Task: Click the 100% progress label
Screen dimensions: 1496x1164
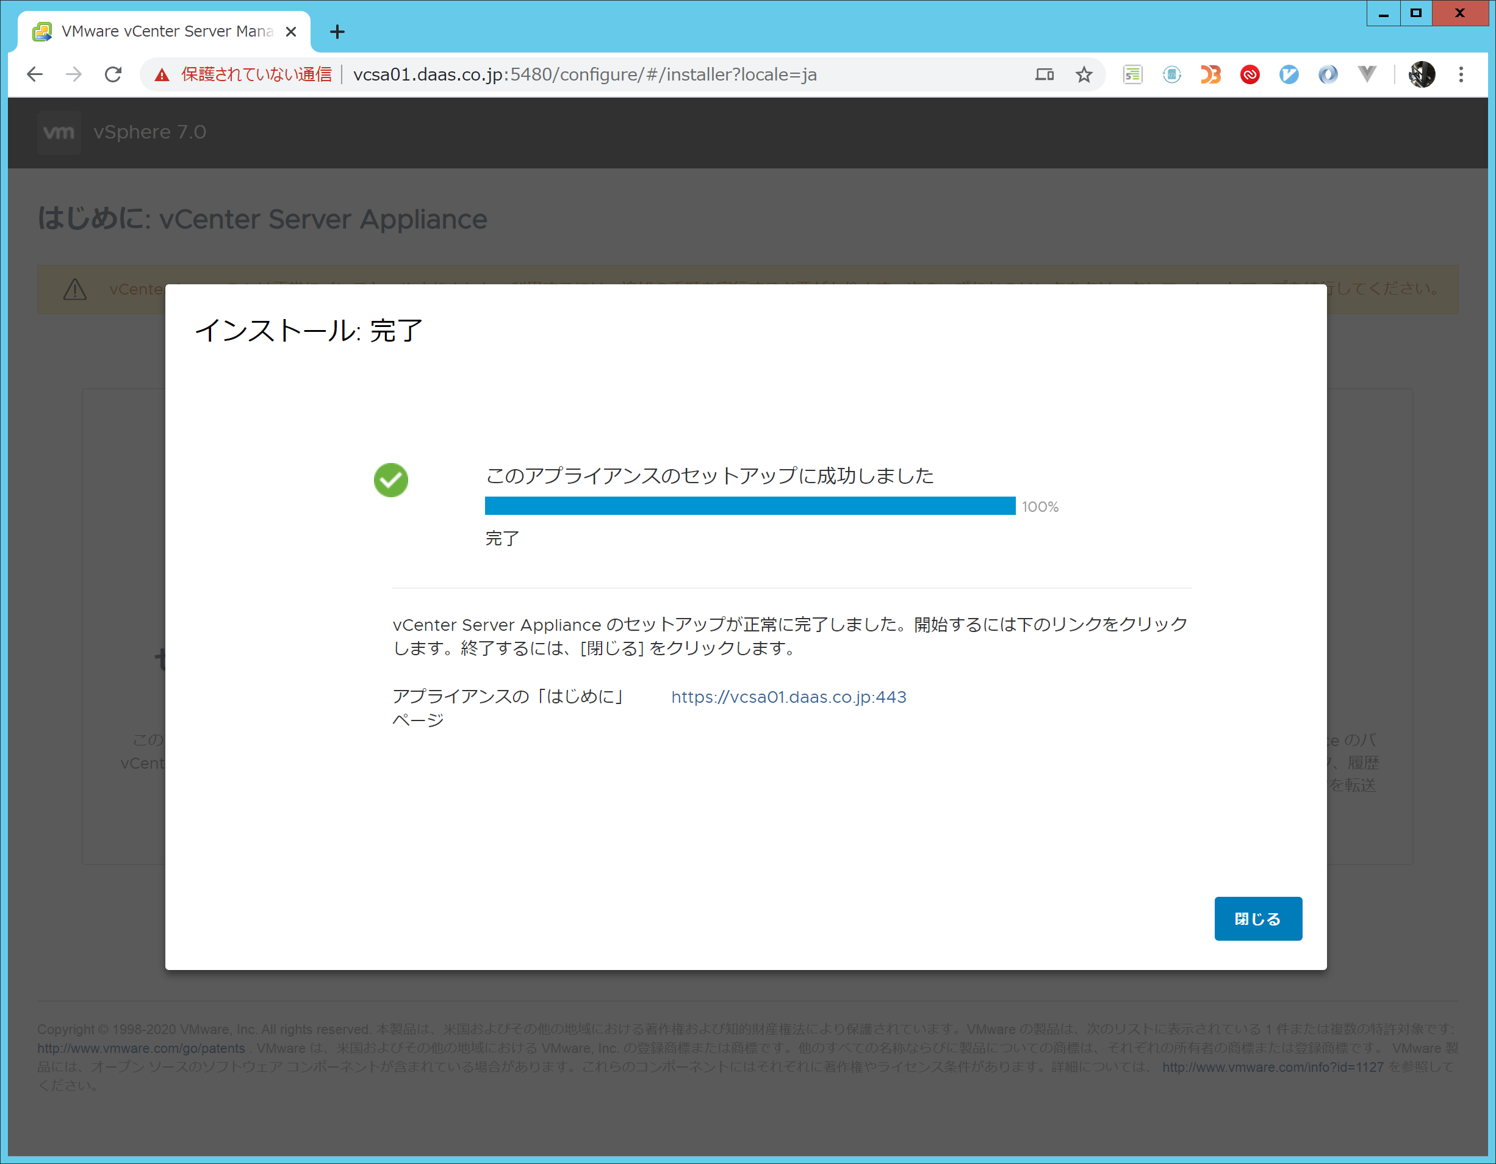Action: 1040,507
